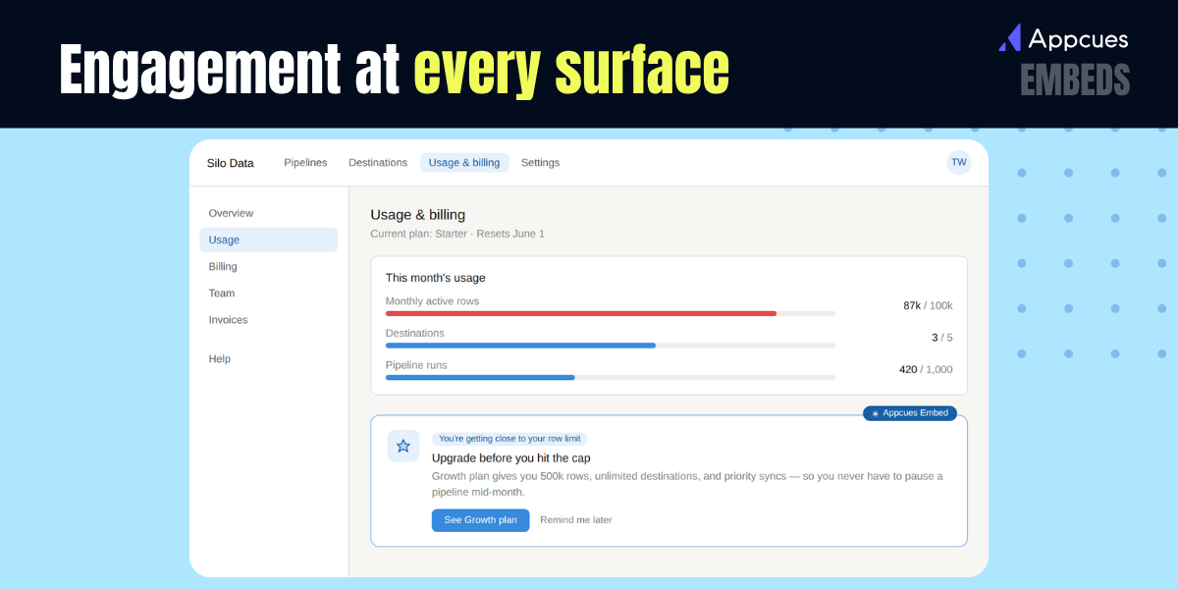This screenshot has height=589, width=1178.
Task: Click the star icon in the upgrade card
Action: (x=403, y=446)
